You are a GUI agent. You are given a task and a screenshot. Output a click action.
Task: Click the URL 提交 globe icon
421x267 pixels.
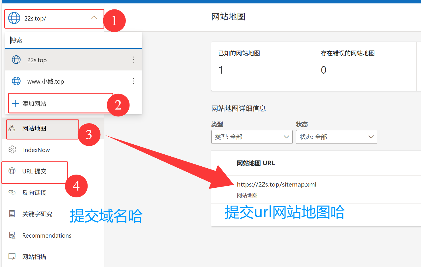tap(12, 171)
